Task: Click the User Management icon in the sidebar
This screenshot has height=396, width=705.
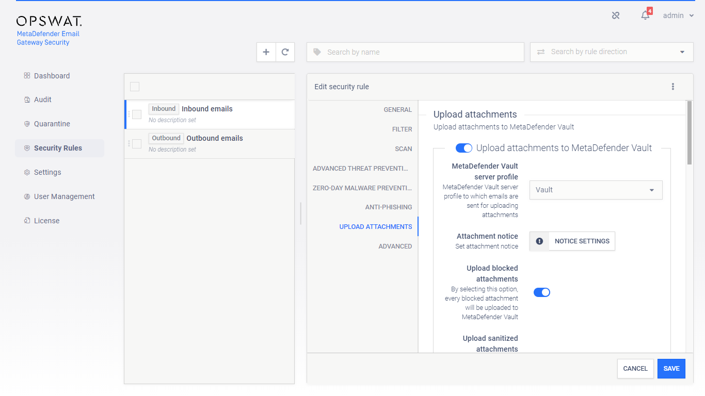Action: pos(27,196)
